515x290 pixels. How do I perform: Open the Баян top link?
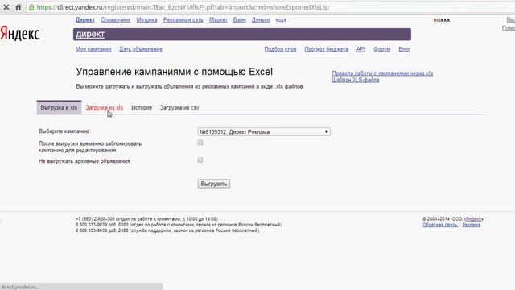coord(240,19)
